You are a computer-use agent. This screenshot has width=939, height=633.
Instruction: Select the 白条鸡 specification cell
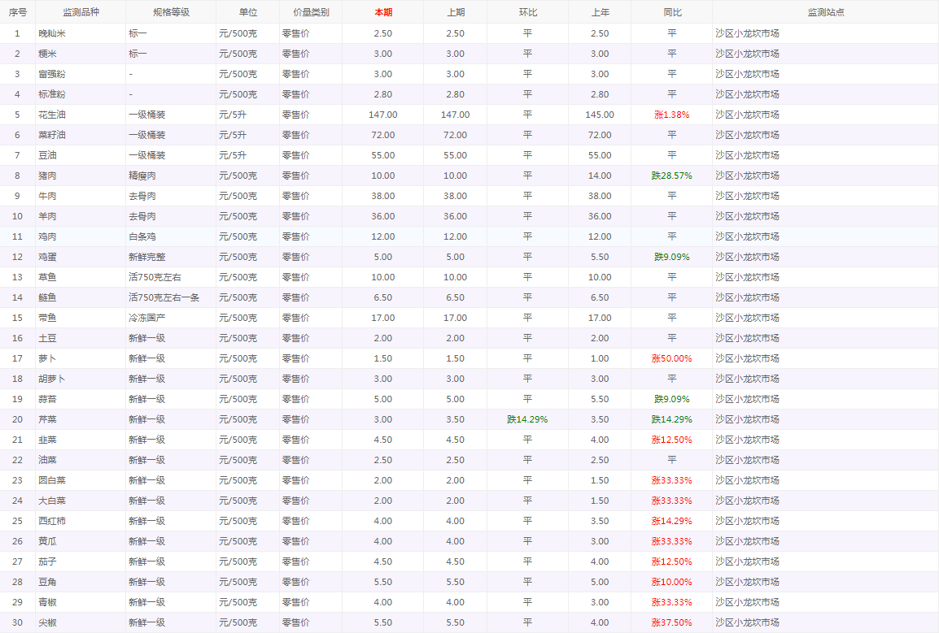[x=142, y=236]
